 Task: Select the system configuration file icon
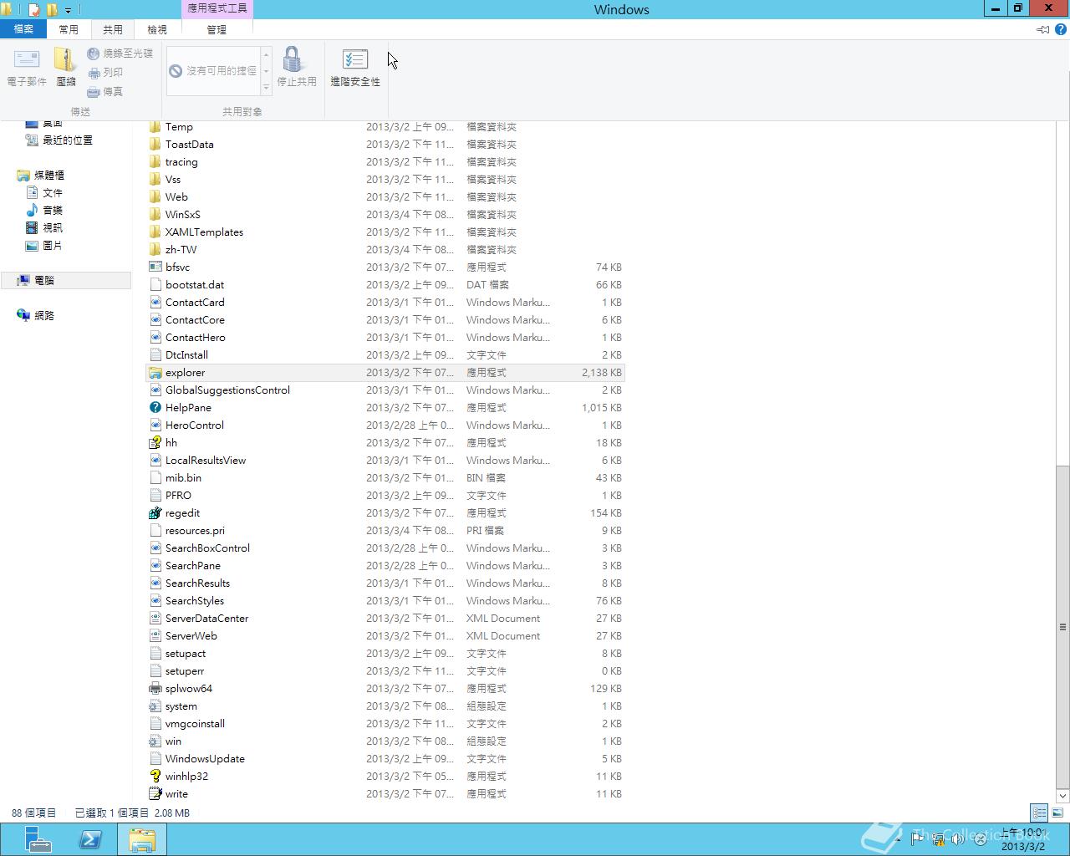tap(155, 706)
